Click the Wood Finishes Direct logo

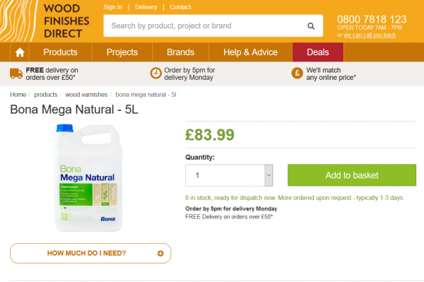(x=45, y=20)
